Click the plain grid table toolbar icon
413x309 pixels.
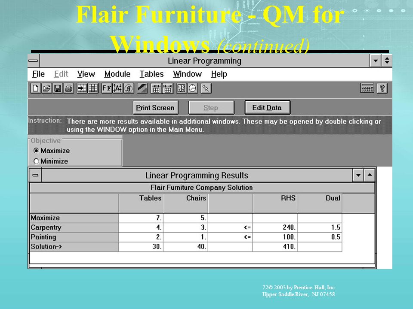[93, 88]
